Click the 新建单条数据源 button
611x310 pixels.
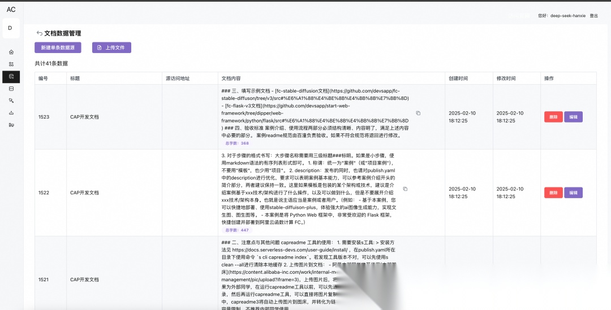[x=58, y=47]
